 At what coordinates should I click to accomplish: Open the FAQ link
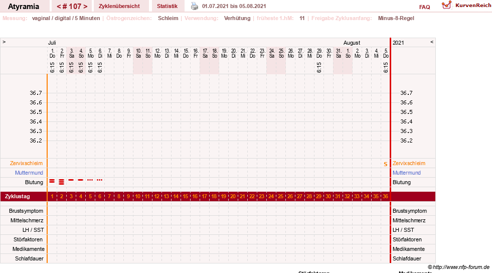pos(424,7)
